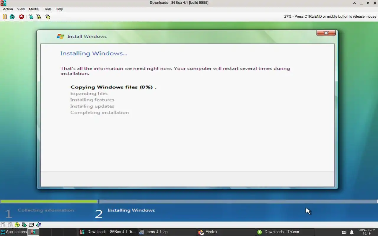
Task: Open notifications via the bell tray icon
Action: tap(352, 232)
